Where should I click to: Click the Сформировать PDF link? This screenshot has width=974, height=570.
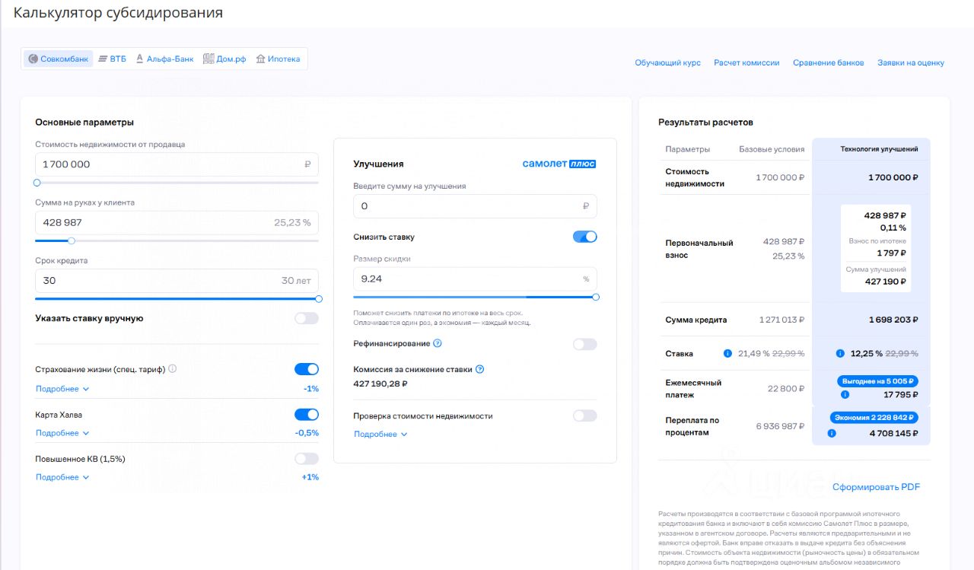(x=876, y=487)
